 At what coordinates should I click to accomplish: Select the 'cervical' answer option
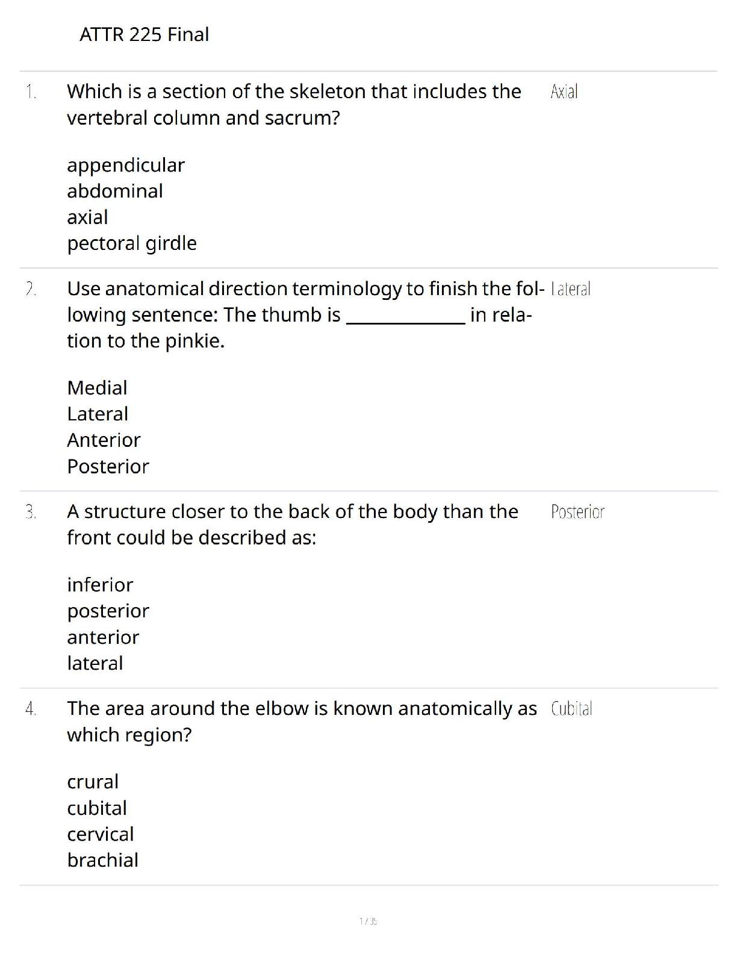pyautogui.click(x=101, y=834)
